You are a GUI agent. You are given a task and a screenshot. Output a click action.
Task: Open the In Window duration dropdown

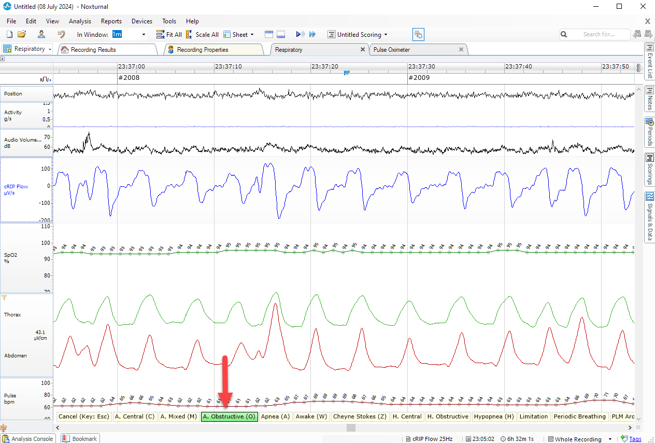(x=144, y=35)
